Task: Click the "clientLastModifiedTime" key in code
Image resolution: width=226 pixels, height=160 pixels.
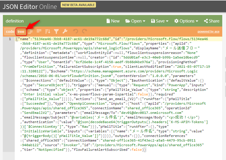Action: [149, 67]
